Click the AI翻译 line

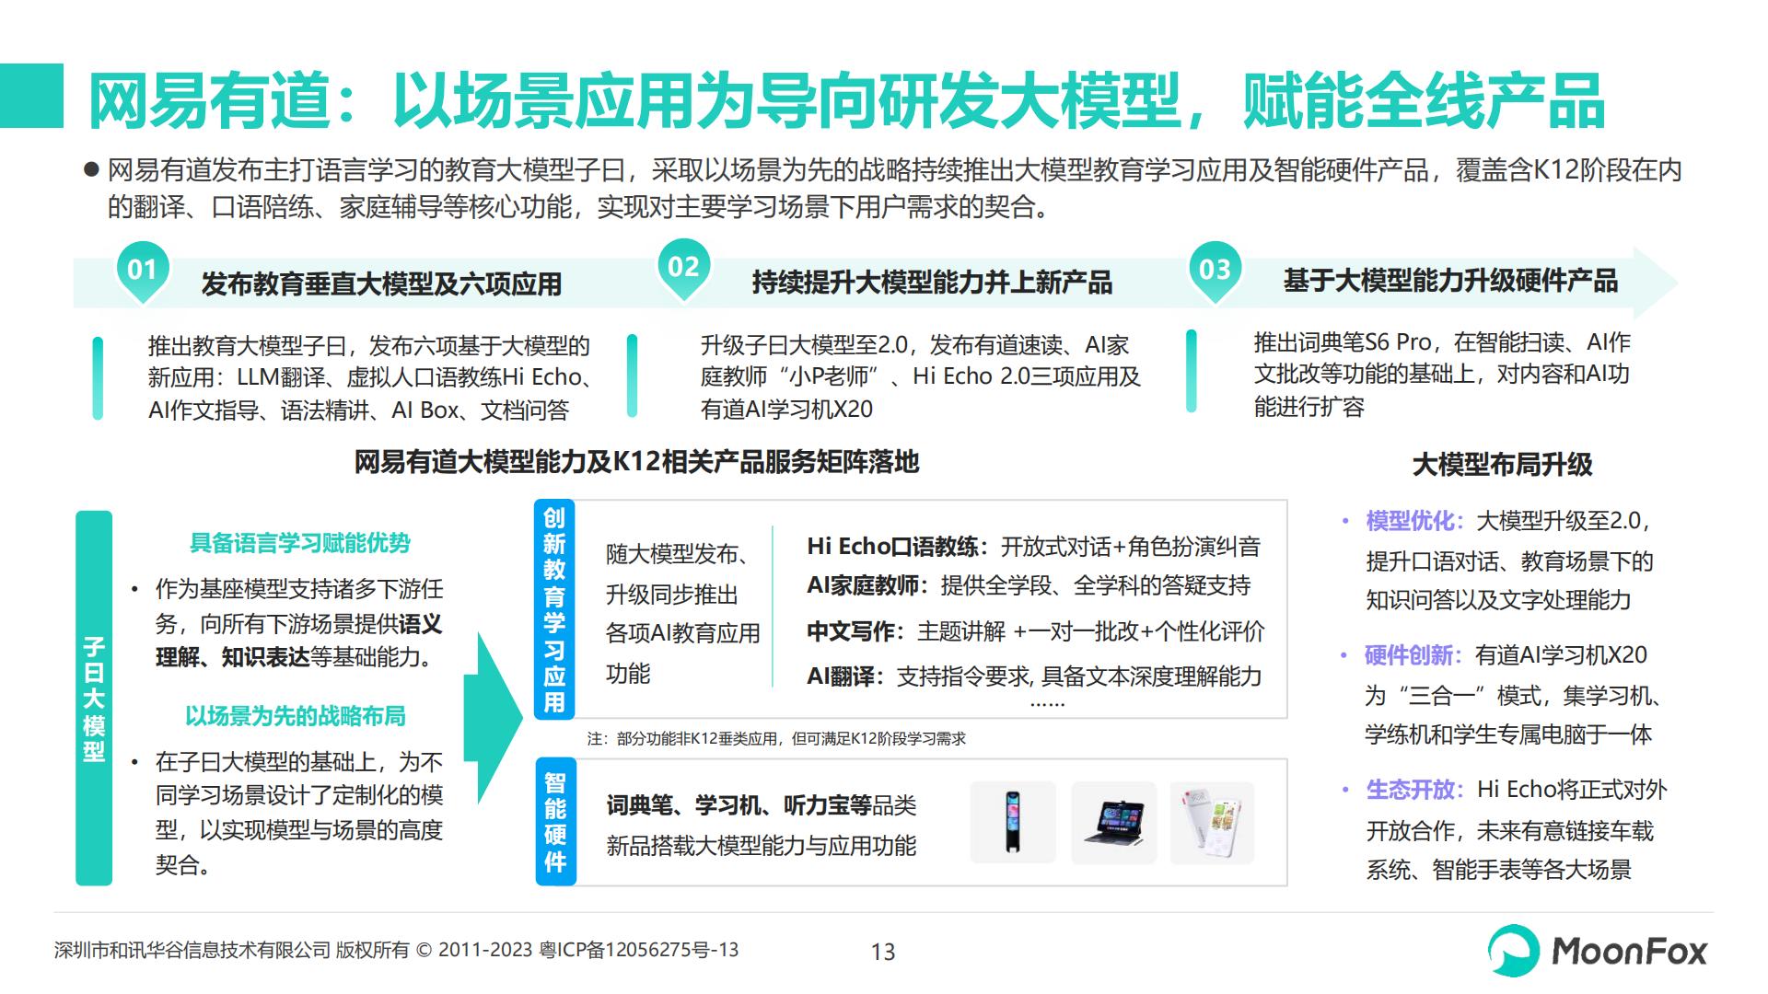[1034, 676]
